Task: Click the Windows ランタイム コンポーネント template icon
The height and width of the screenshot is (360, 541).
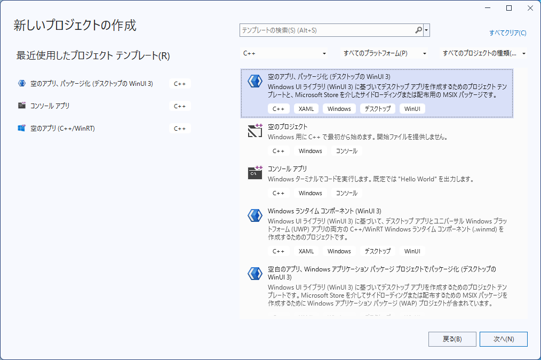Action: (255, 215)
